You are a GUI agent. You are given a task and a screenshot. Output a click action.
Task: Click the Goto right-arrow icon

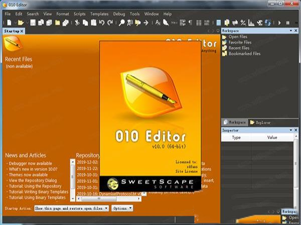click(x=146, y=23)
